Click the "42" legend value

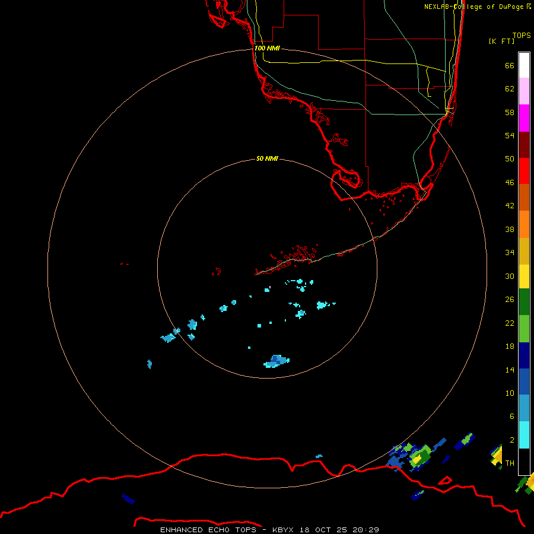[x=510, y=205]
